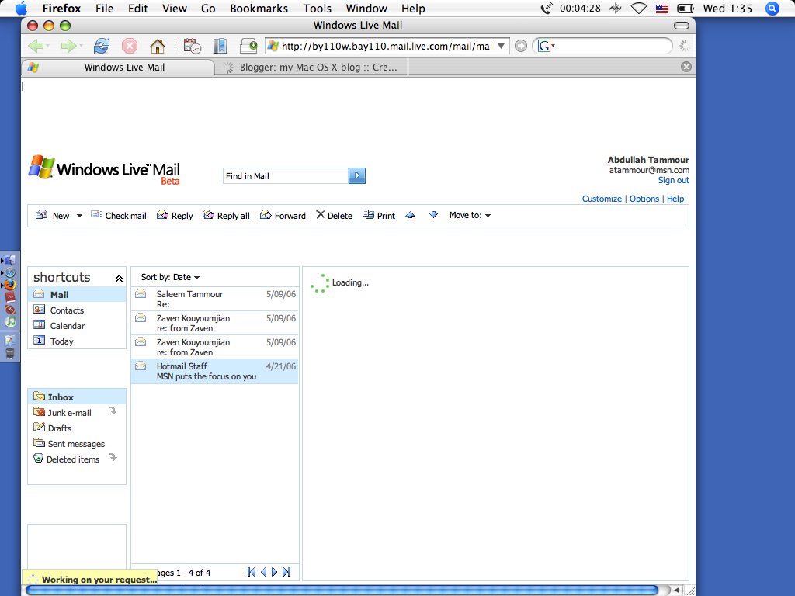
Task: Move to previous message with the up arrow
Action: click(410, 215)
